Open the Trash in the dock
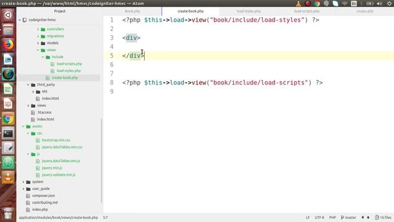The width and height of the screenshot is (394, 222). tap(8, 213)
